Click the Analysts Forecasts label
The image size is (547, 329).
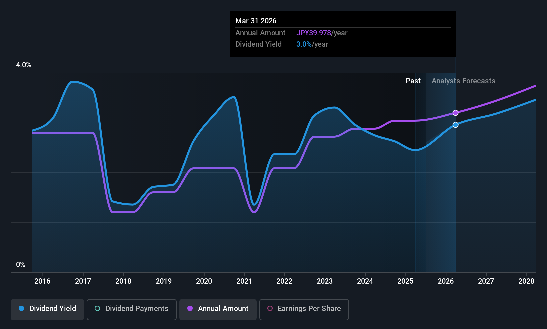point(463,81)
